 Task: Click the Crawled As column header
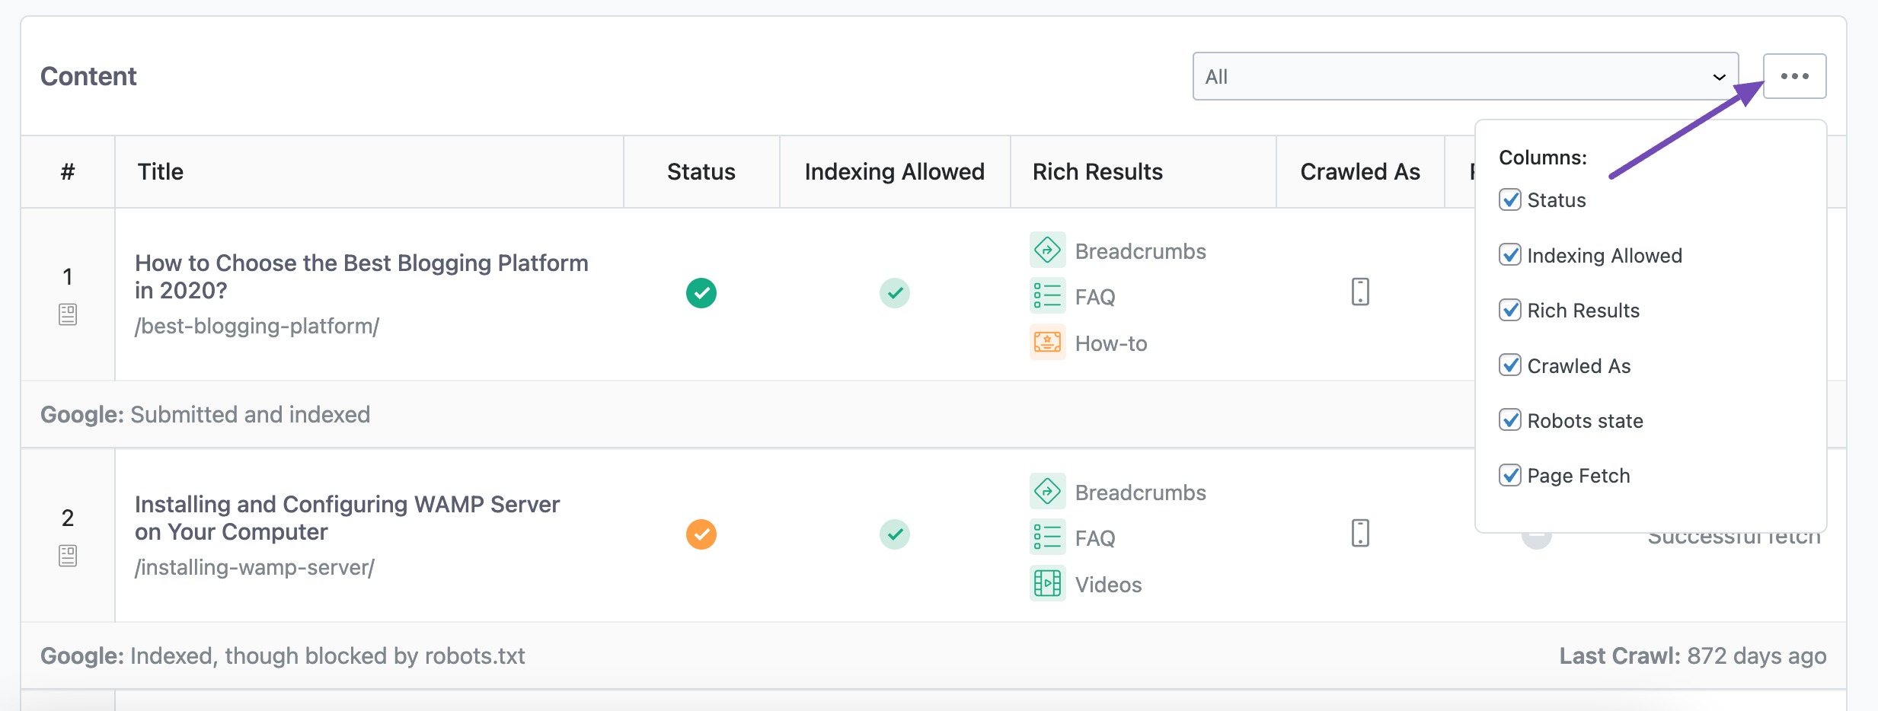pyautogui.click(x=1360, y=171)
